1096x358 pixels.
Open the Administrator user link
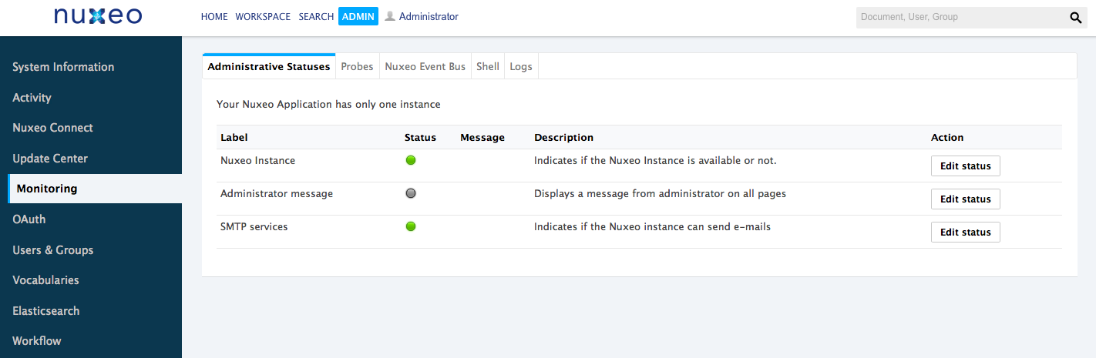(x=429, y=16)
